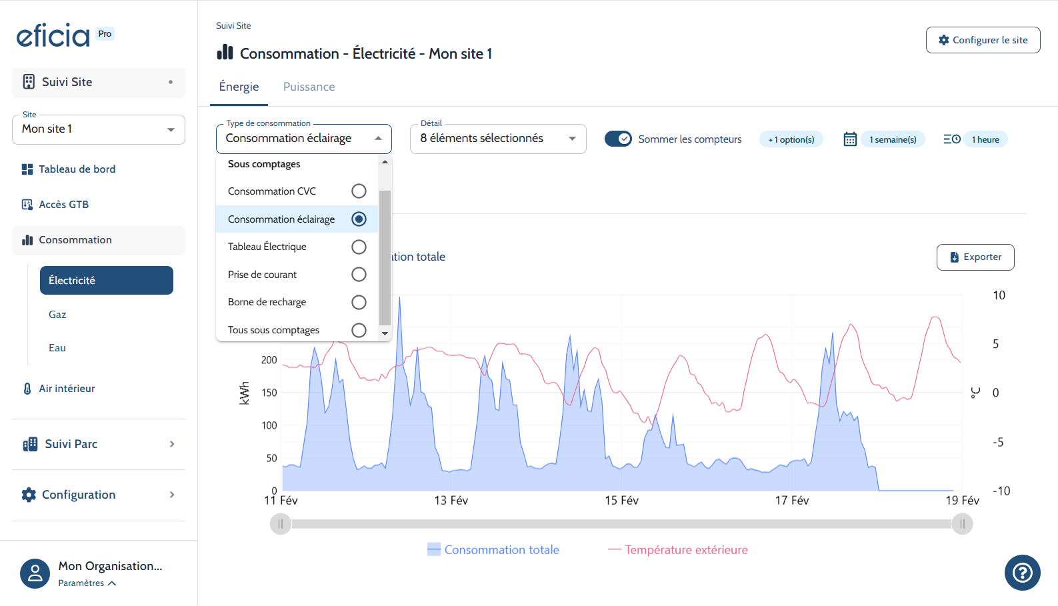Image resolution: width=1058 pixels, height=606 pixels.
Task: Switch to the Puissance tab
Action: click(309, 87)
